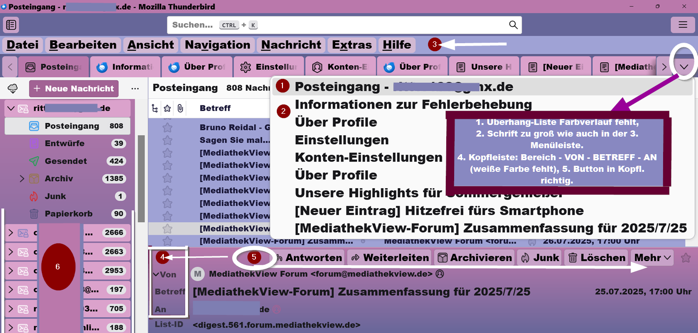Viewport: 698px width, 333px height.
Task: Open the Hilfe menu
Action: (397, 45)
